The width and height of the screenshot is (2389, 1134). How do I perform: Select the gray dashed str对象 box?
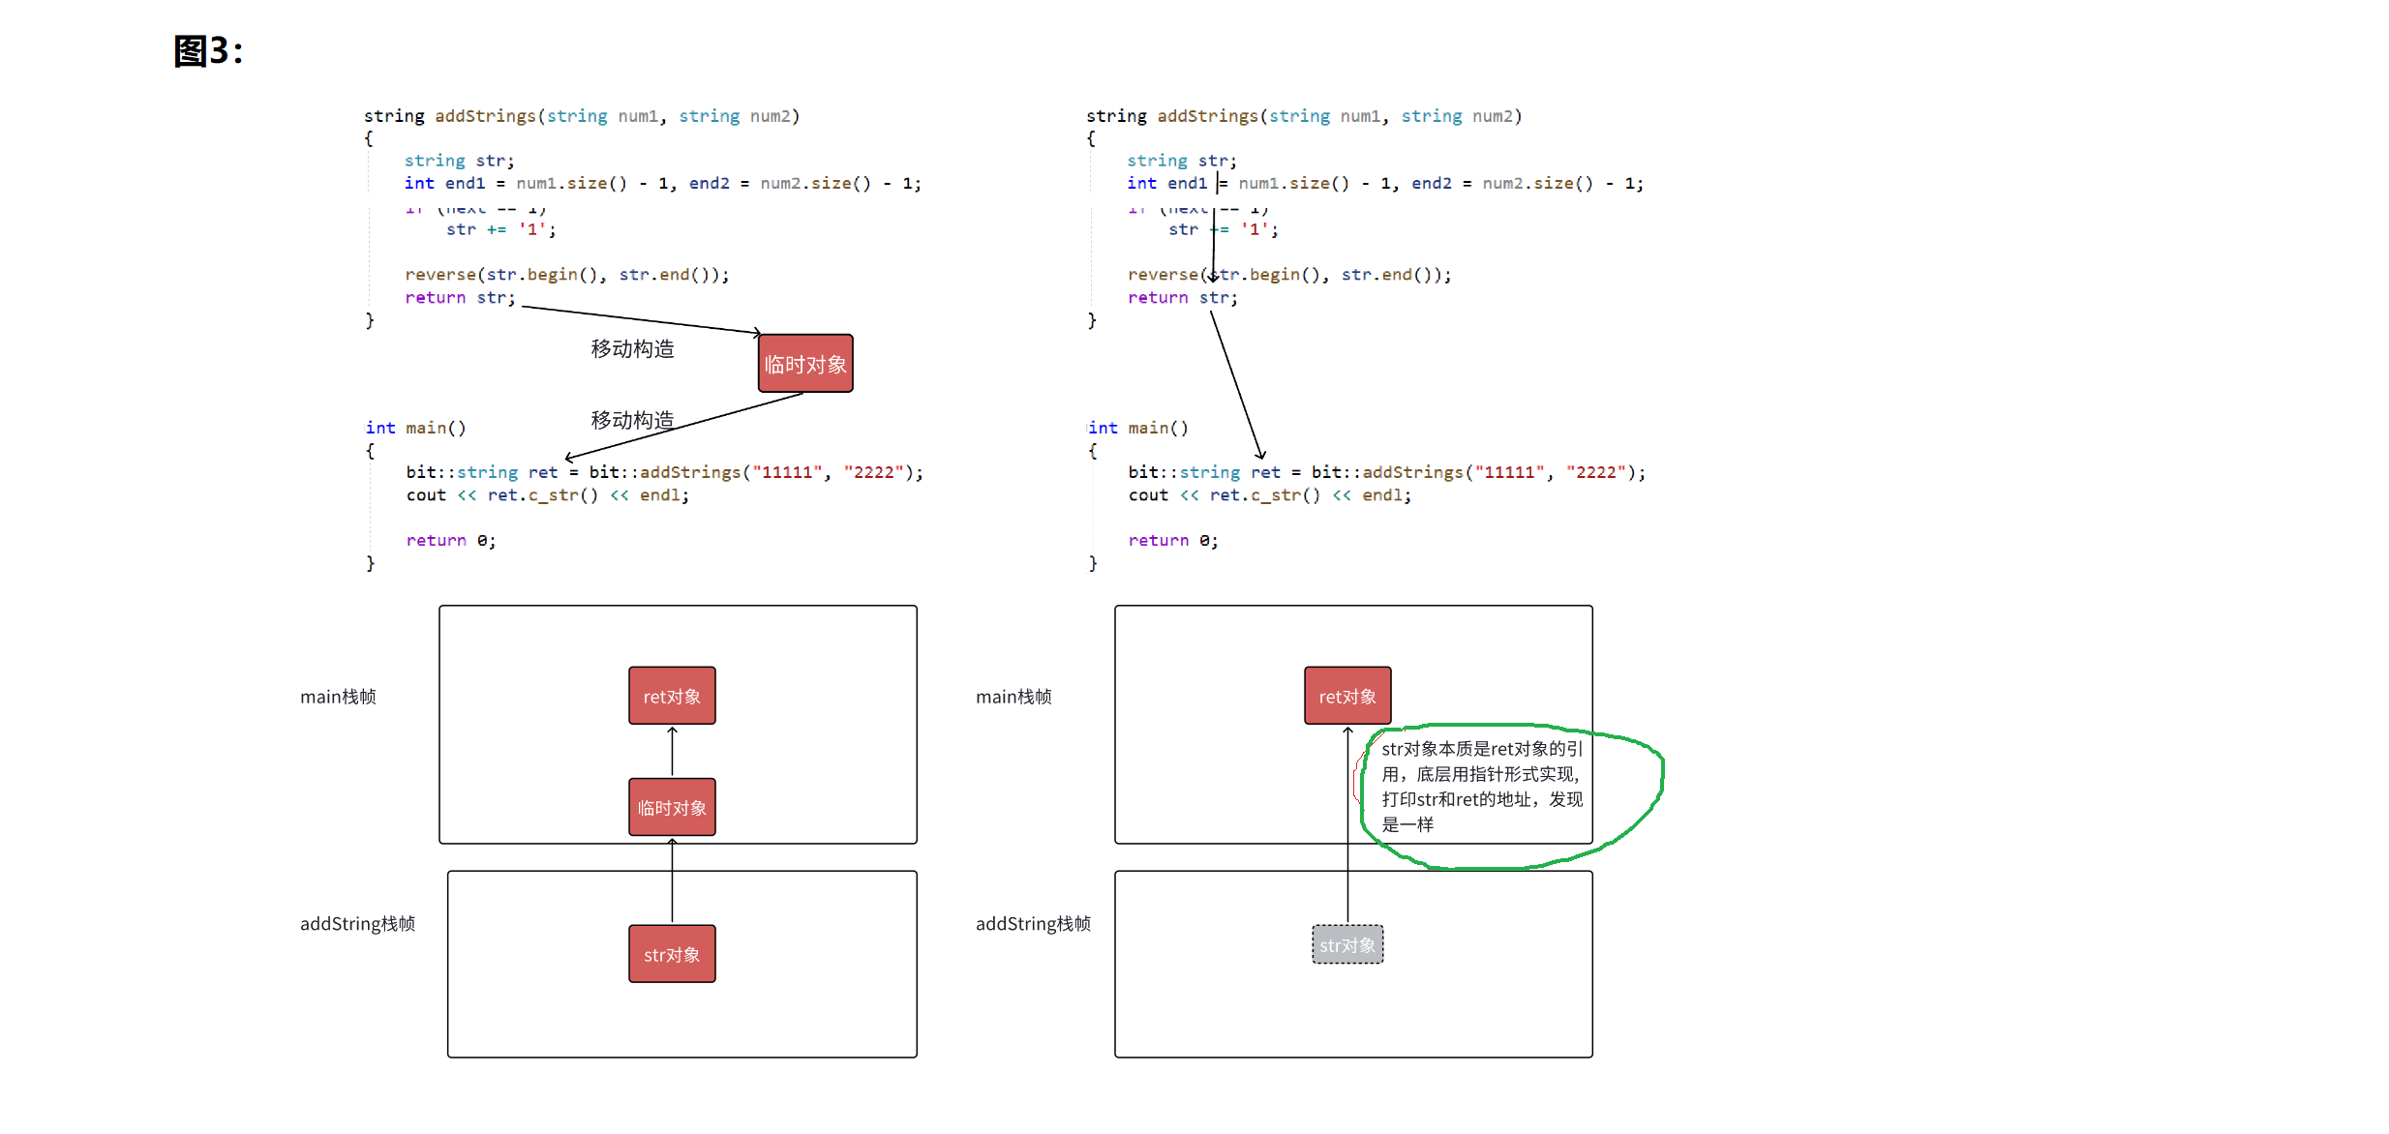pyautogui.click(x=1346, y=944)
